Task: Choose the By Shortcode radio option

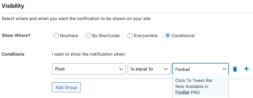Action: click(x=88, y=35)
